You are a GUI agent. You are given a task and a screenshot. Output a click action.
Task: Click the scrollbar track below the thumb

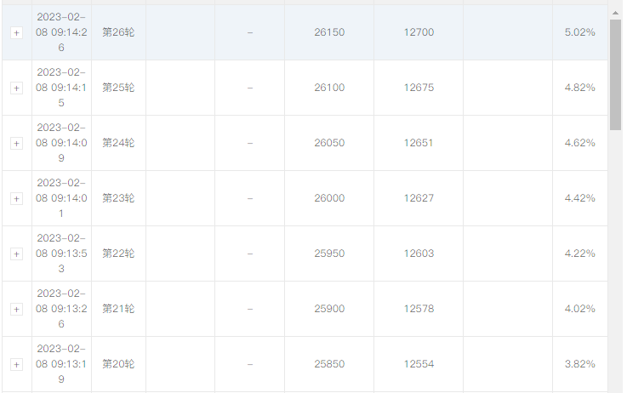(615, 259)
